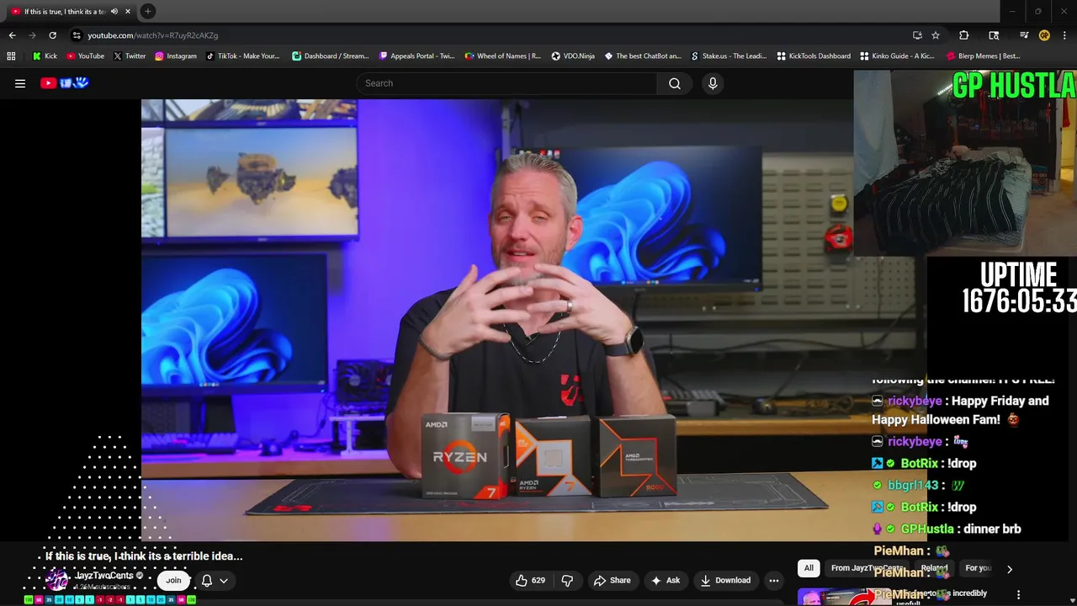Download the video with Download button
The height and width of the screenshot is (606, 1077).
click(724, 580)
